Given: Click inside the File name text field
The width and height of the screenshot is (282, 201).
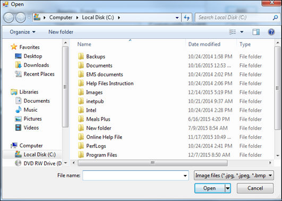Looking at the screenshot, I should [133, 175].
